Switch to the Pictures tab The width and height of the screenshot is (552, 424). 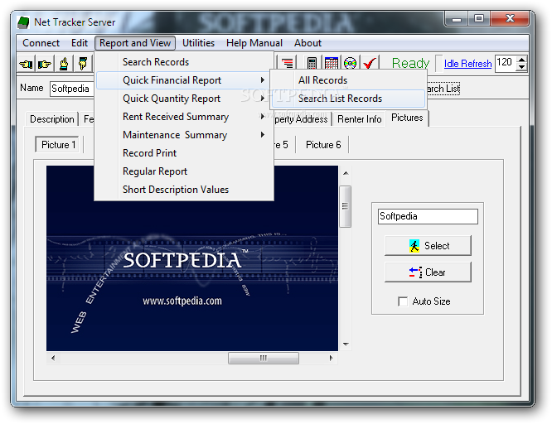(x=407, y=118)
